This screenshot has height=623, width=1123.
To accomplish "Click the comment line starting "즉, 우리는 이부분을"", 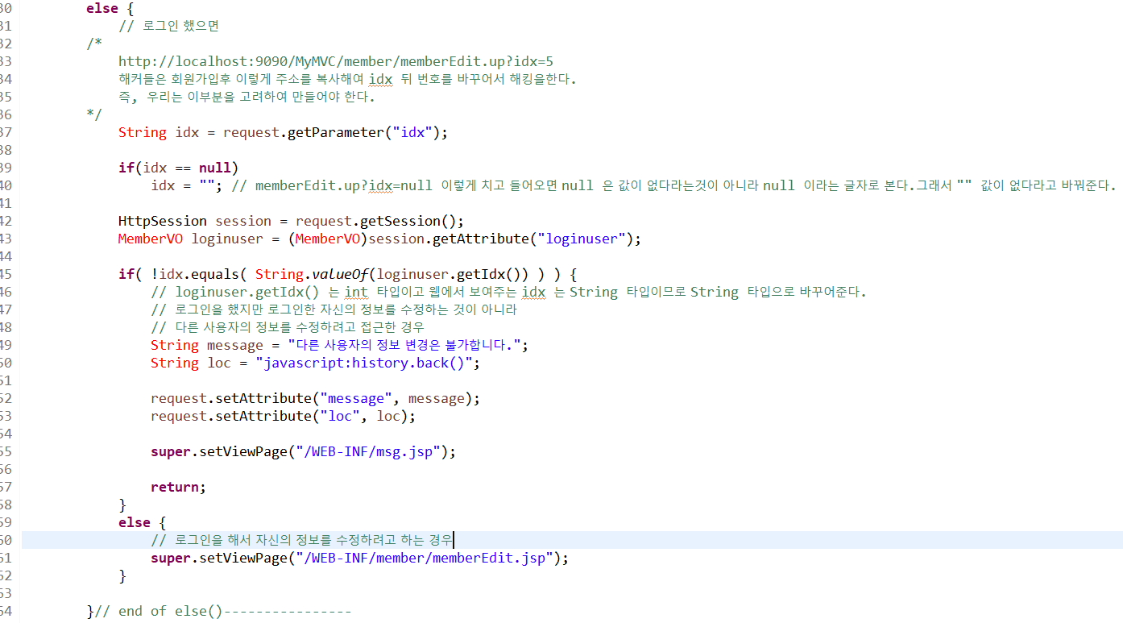I will tap(247, 97).
